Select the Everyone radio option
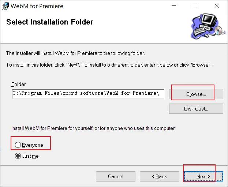Screen dimensions: 228x187 tap(18, 145)
